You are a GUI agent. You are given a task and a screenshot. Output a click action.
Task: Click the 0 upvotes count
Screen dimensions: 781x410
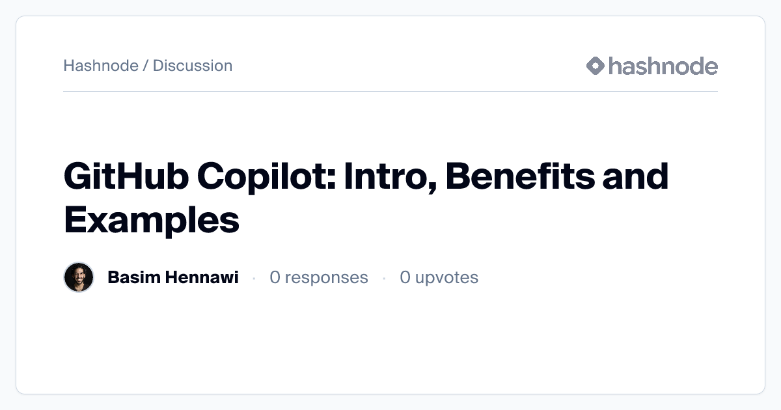tap(439, 278)
